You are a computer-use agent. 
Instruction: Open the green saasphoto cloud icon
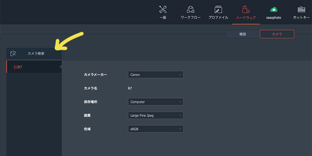coord(274,9)
